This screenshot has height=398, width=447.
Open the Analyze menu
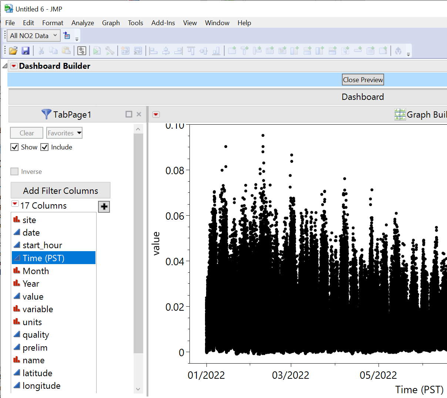click(x=83, y=23)
